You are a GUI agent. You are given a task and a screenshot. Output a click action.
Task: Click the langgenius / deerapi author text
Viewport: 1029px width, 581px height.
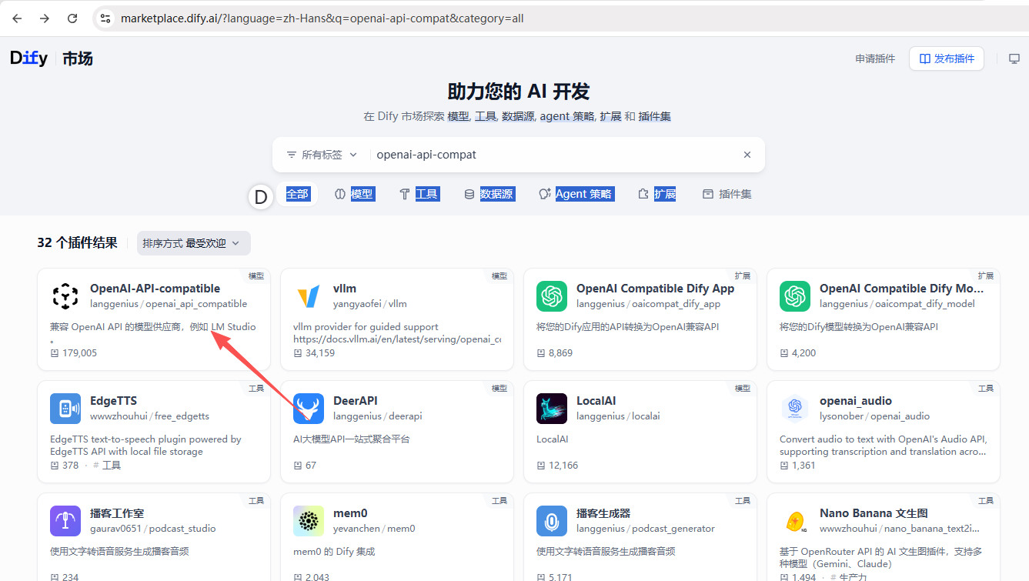(x=378, y=416)
